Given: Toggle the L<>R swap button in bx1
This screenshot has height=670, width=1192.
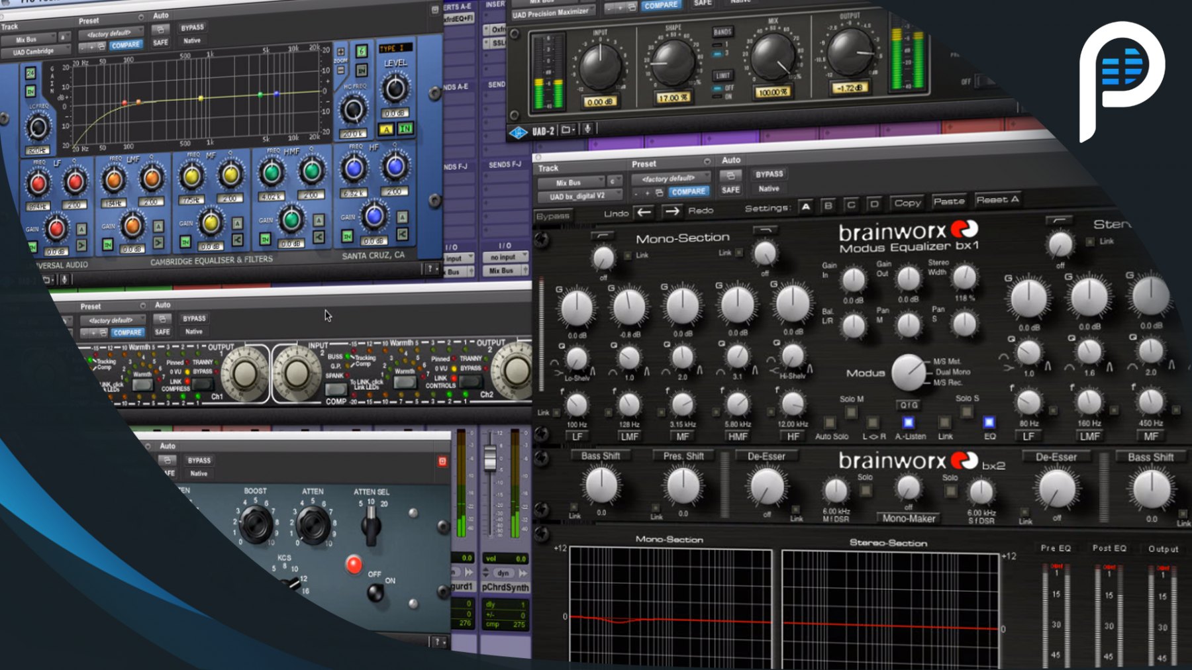Looking at the screenshot, I should click(x=873, y=422).
